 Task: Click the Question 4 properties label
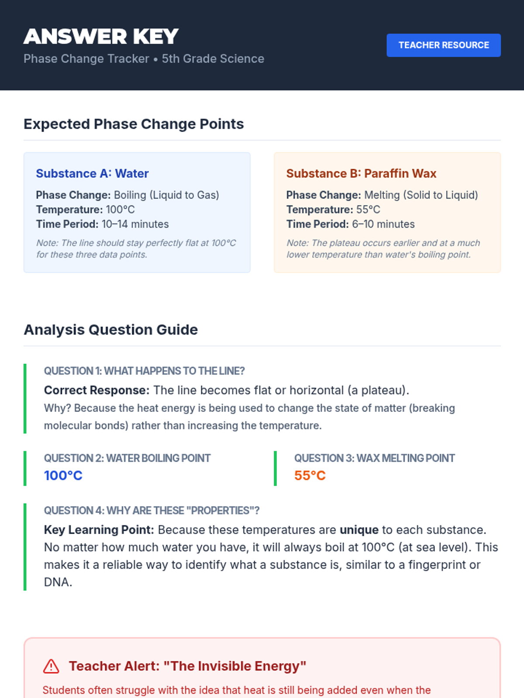pos(152,511)
